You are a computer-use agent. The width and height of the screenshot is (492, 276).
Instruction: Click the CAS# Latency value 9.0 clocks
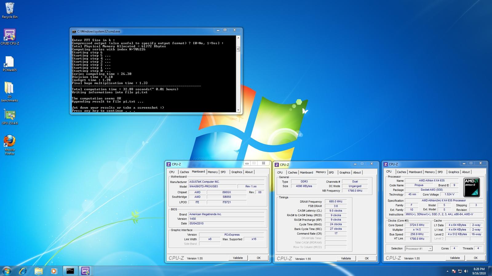click(336, 211)
